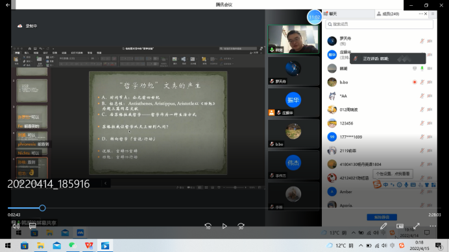Open WPS Office from the taskbar

pyautogui.click(x=89, y=246)
